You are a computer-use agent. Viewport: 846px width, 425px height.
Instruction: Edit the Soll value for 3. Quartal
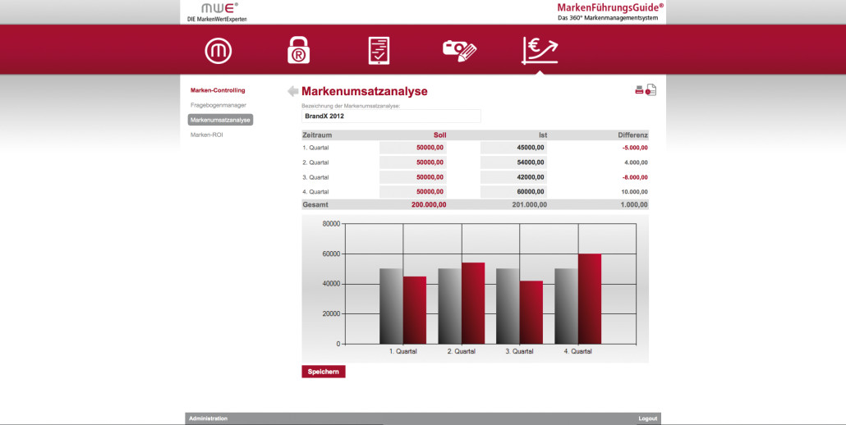[413, 177]
